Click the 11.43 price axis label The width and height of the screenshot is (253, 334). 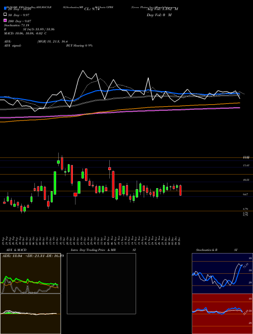pyautogui.click(x=246, y=165)
